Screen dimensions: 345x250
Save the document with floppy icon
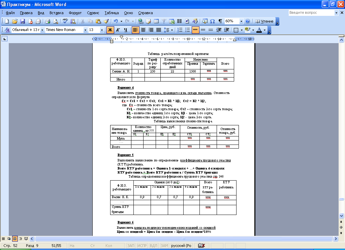pyautogui.click(x=23, y=21)
